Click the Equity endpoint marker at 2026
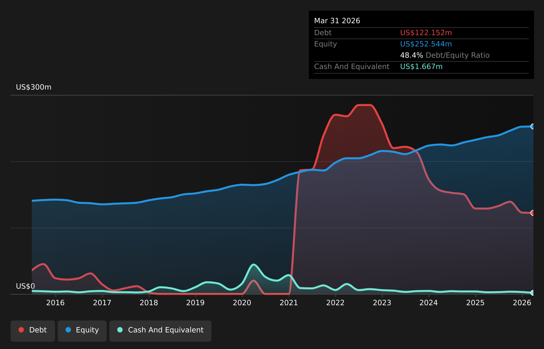Screen dimensions: 544x349 tap(533, 126)
